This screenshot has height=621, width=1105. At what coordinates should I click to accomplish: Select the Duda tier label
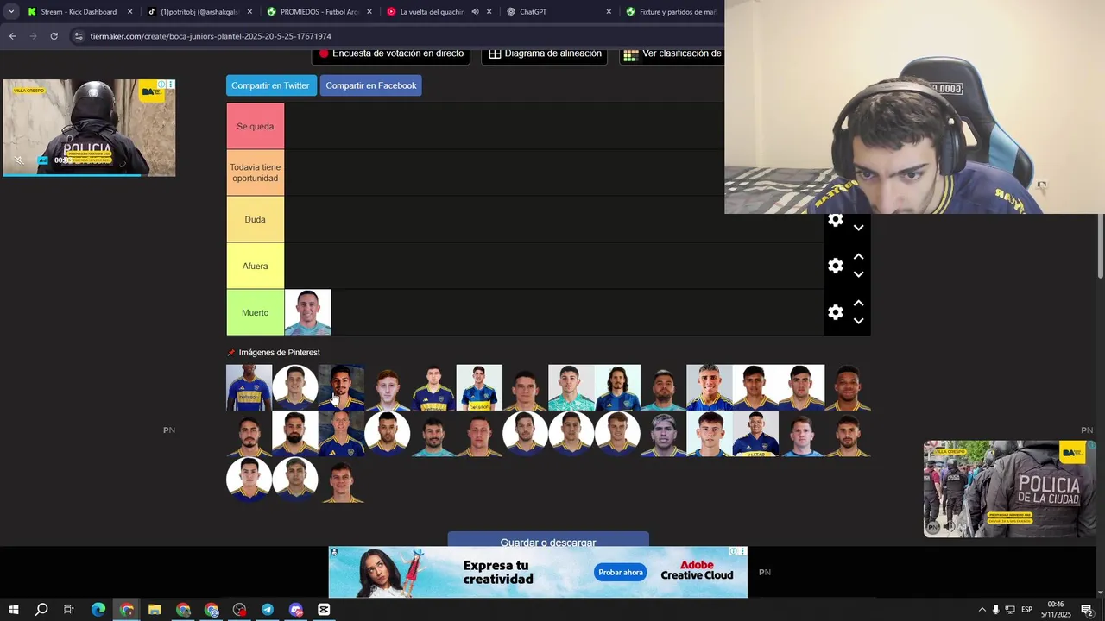click(x=256, y=219)
